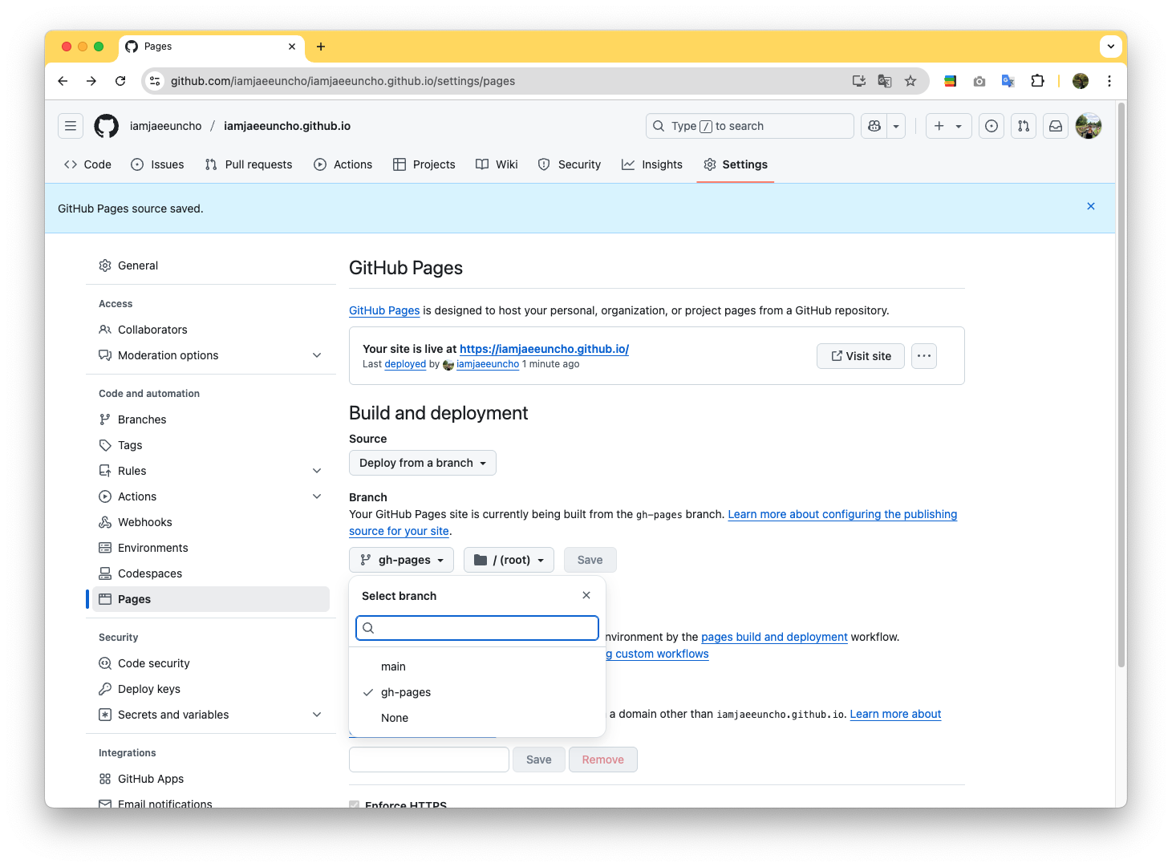Open the Pull requests tab
The height and width of the screenshot is (867, 1172).
click(x=249, y=164)
